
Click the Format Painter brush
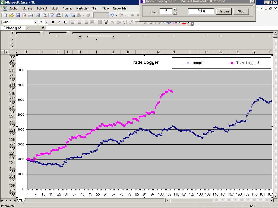click(88, 15)
